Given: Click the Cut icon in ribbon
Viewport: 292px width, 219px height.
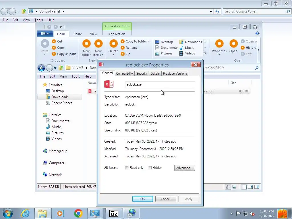Looking at the screenshot, I should (54, 41).
